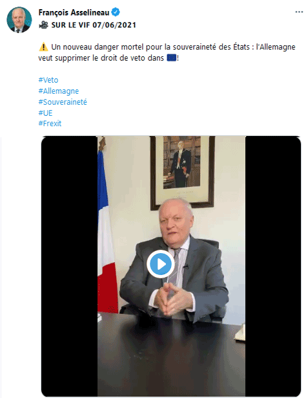Screen dimensions: 308x398
Task: Open the #Allemagne hashtag
Action: [59, 91]
